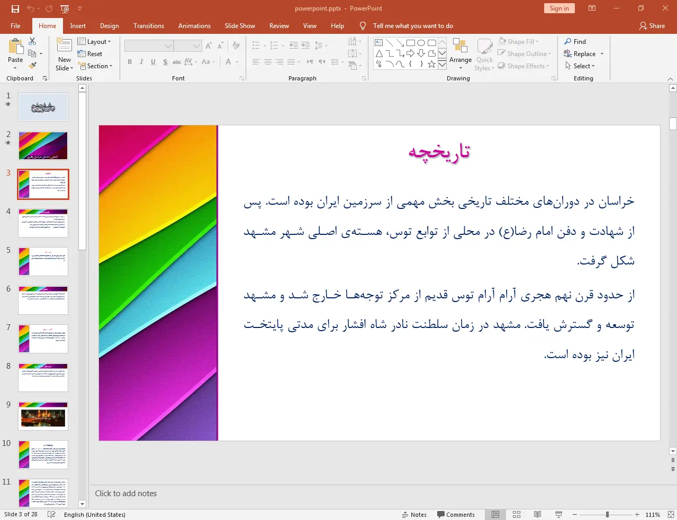
Task: Toggle Justify paragraph alignment
Action: click(291, 62)
